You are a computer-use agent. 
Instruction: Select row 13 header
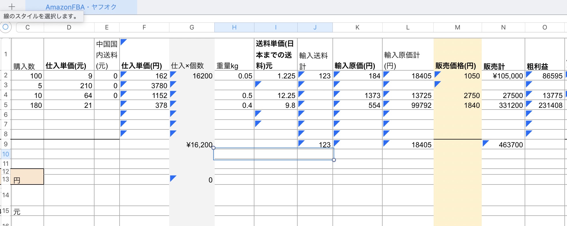[5, 179]
